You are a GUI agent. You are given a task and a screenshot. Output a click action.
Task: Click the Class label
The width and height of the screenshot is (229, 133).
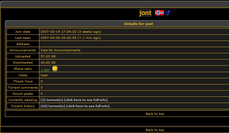[23, 75]
